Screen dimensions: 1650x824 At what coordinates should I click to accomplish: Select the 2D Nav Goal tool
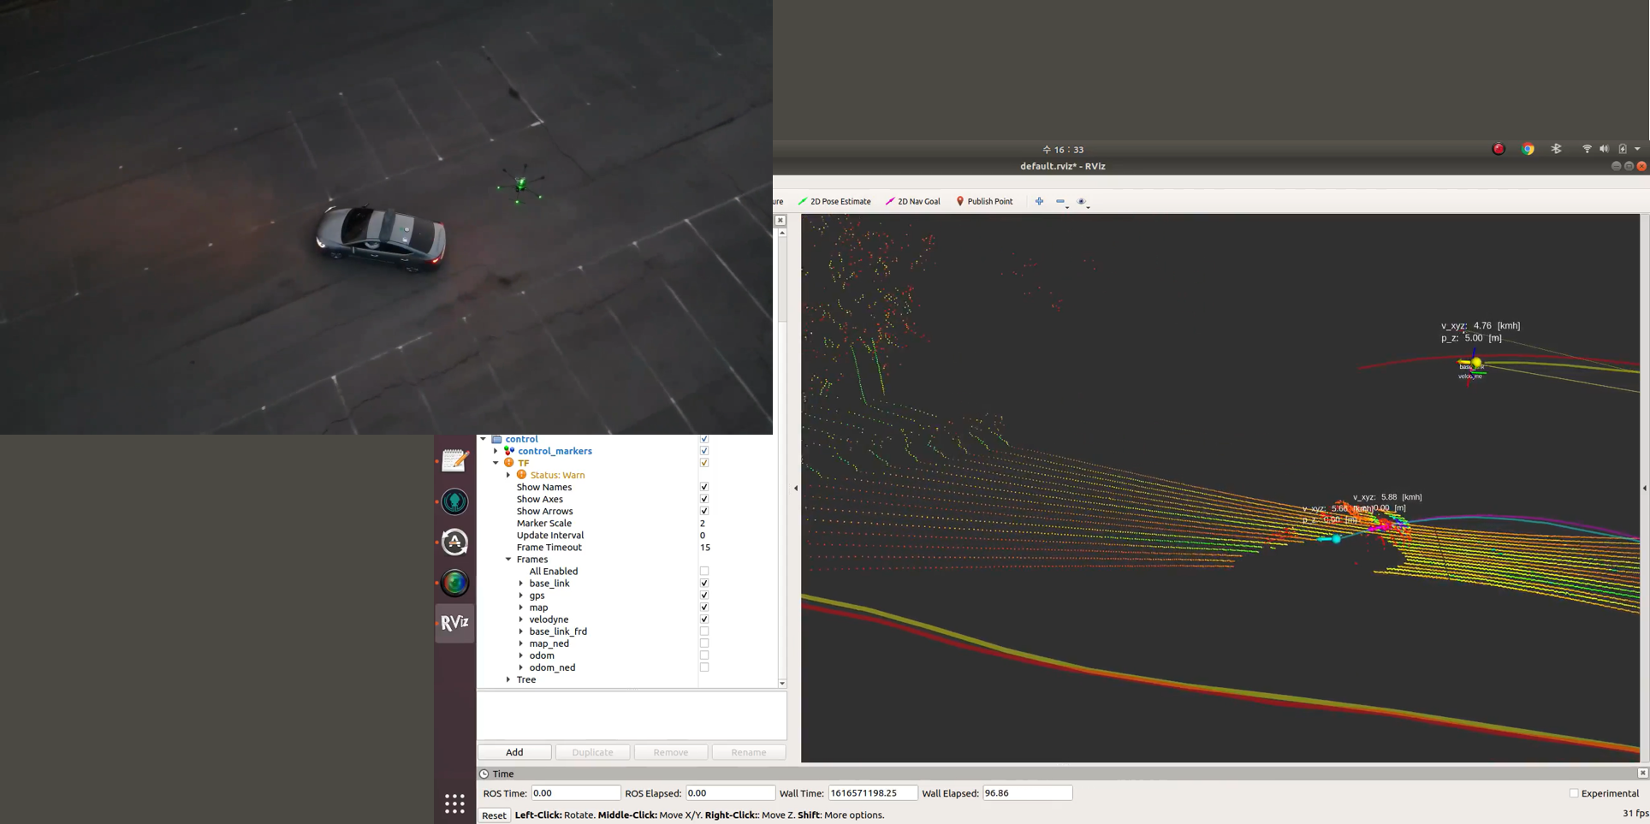912,201
